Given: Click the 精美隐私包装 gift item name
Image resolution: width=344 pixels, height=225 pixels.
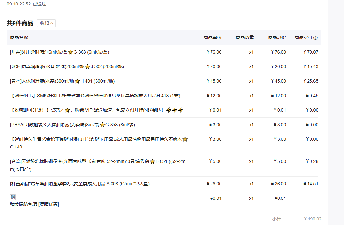Looking at the screenshot, I should (x=34, y=204).
